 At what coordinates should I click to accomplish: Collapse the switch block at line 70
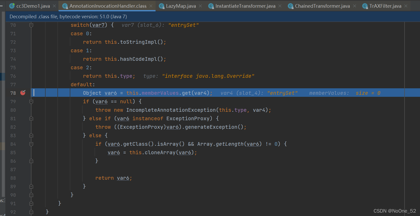31,25
